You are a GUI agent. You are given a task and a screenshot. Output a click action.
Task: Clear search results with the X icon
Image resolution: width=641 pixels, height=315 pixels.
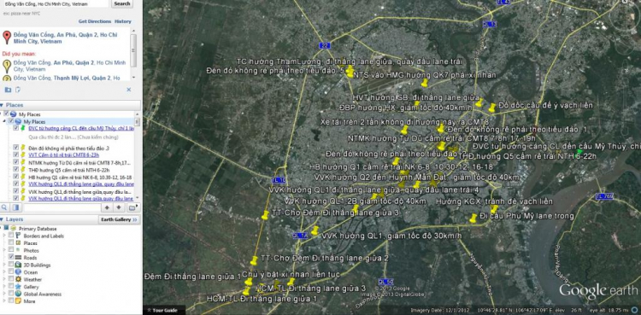point(128,90)
